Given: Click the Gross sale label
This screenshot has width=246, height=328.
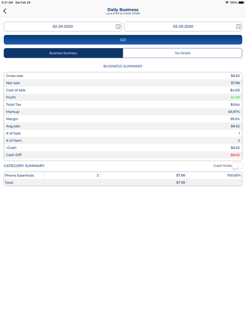Looking at the screenshot, I should 15,76.
